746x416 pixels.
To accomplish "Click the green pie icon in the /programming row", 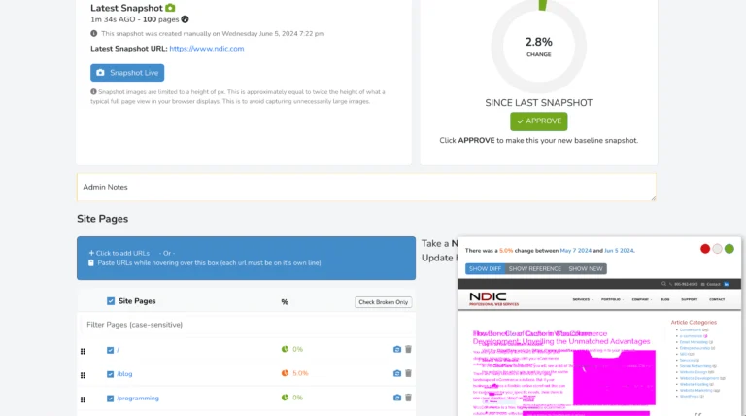I will [x=285, y=398].
